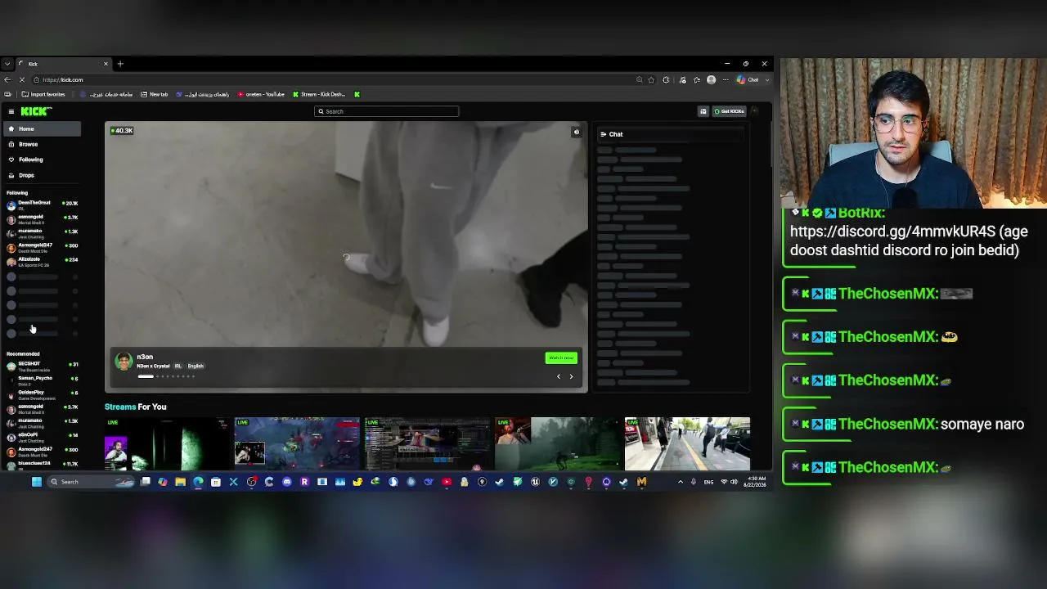Click the taskbar Search box

(91, 482)
